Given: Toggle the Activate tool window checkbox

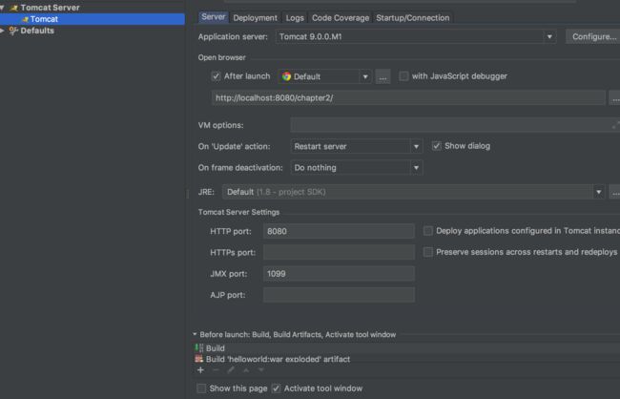Looking at the screenshot, I should [276, 388].
